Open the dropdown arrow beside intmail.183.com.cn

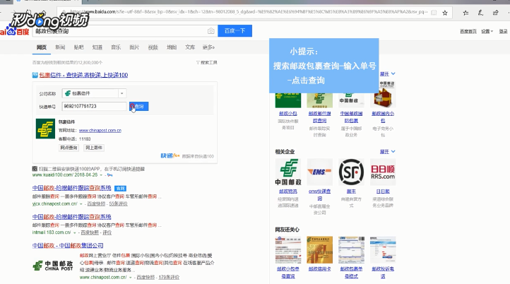75,232
